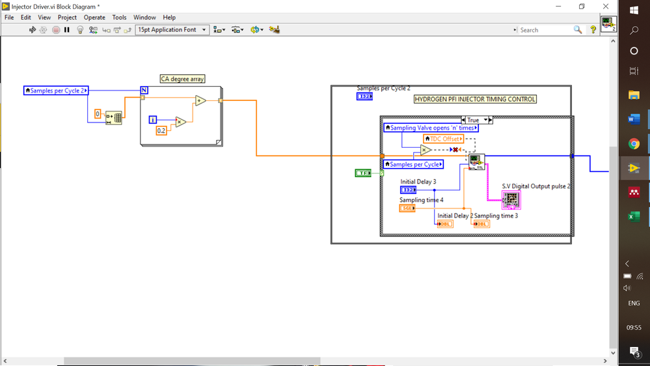Select Sampling time 4 SGL terminal
This screenshot has height=366, width=650.
407,208
